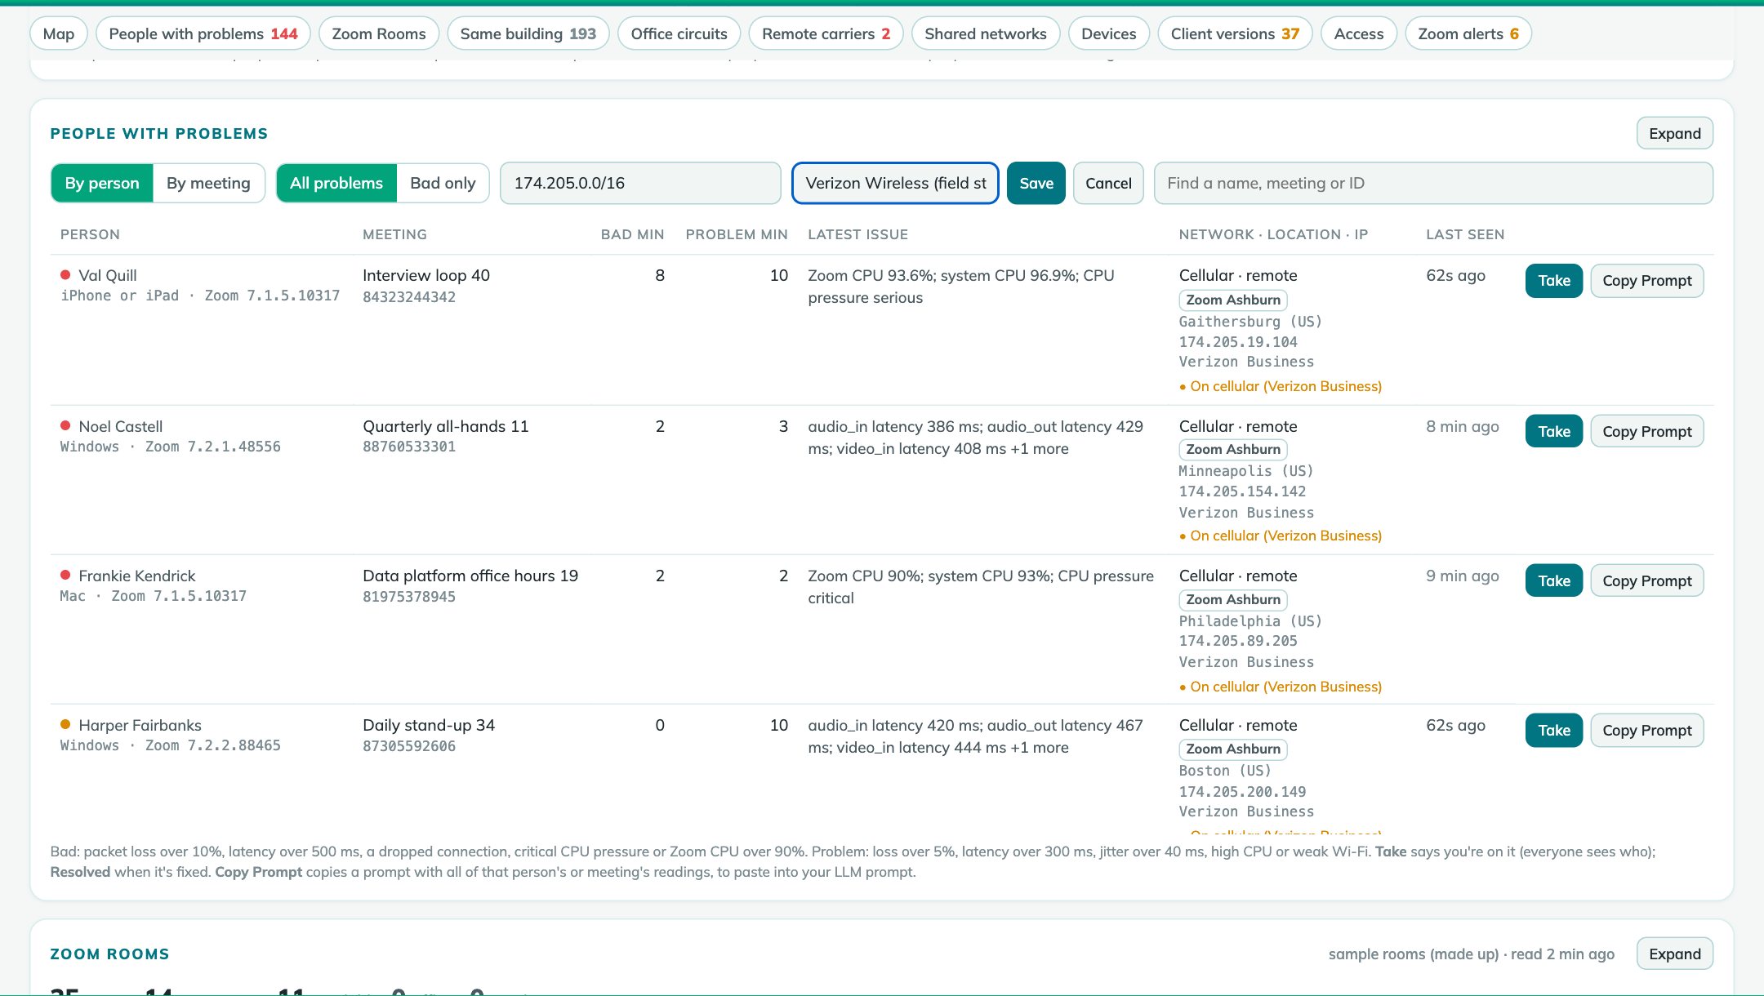
Task: Select By person view
Action: coord(102,183)
